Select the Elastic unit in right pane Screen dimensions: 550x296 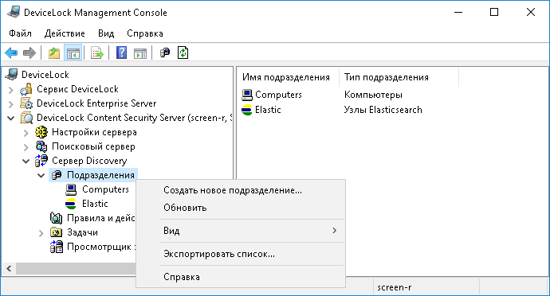click(268, 110)
